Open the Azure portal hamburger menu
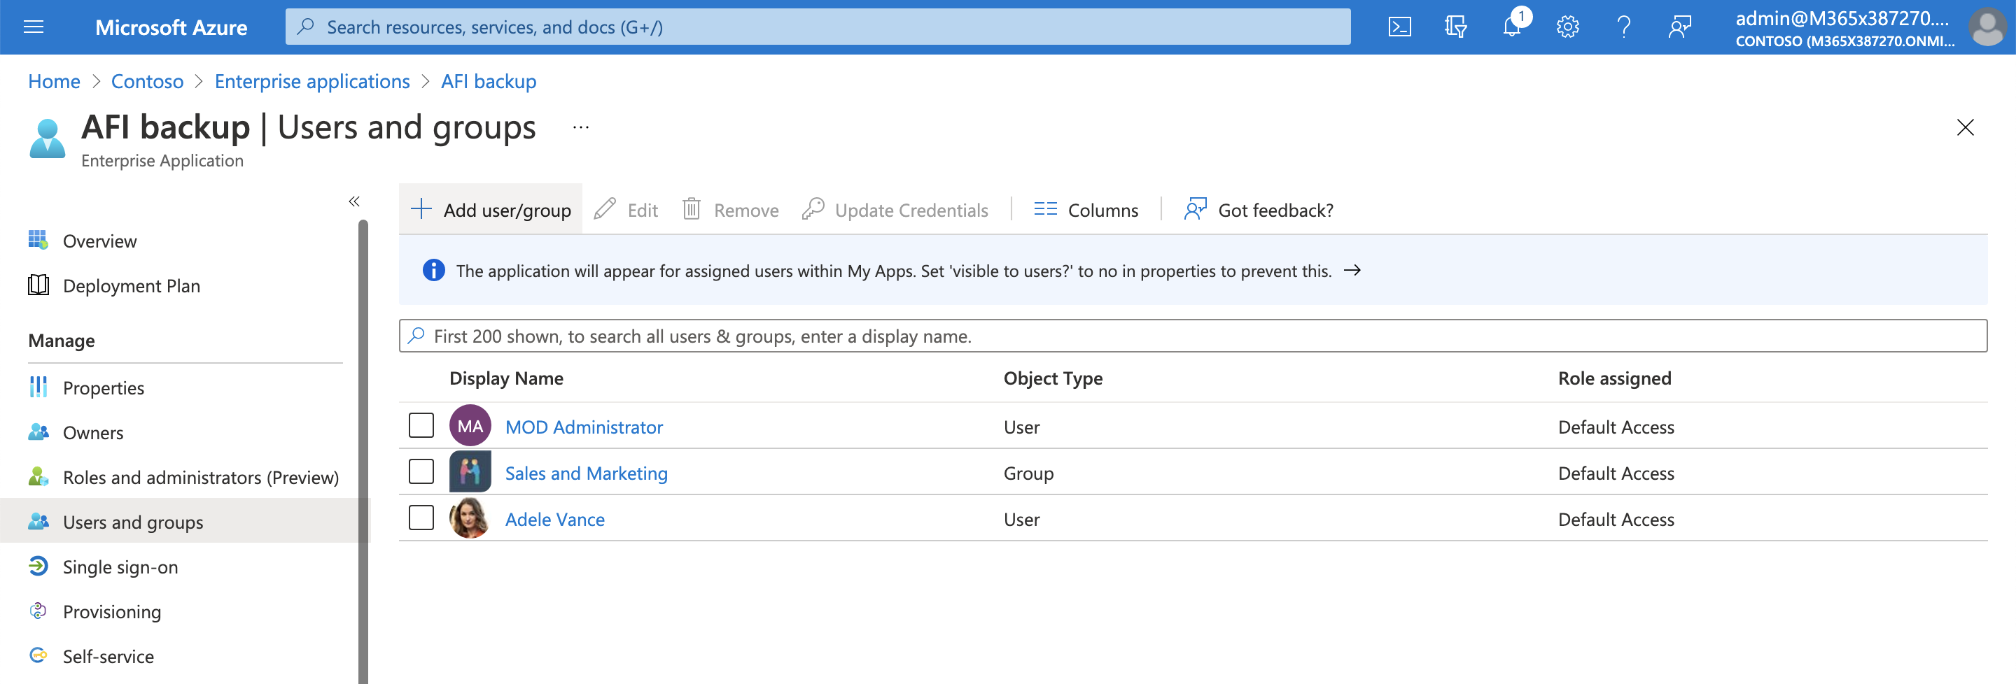The width and height of the screenshot is (2016, 684). 34,27
